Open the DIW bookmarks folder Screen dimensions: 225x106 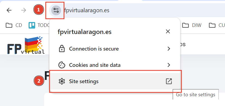(192, 25)
